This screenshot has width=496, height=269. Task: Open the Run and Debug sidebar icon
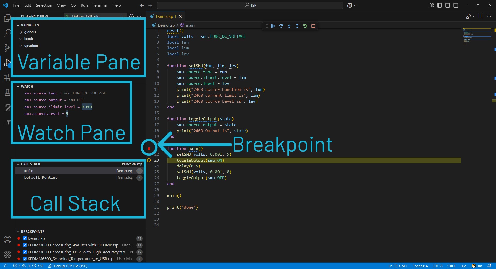pyautogui.click(x=7, y=63)
